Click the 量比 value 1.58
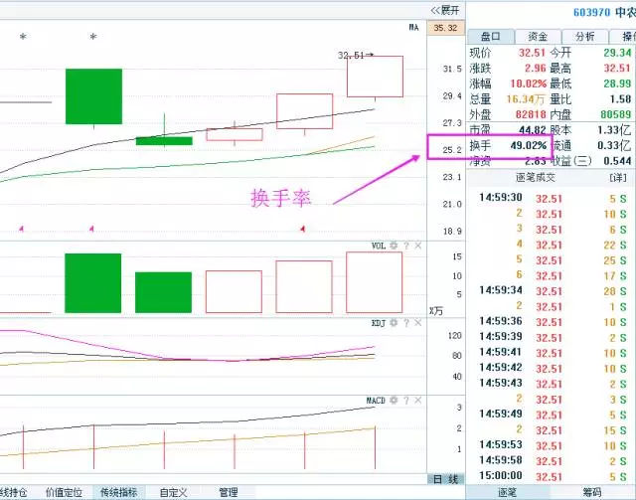 pos(620,99)
